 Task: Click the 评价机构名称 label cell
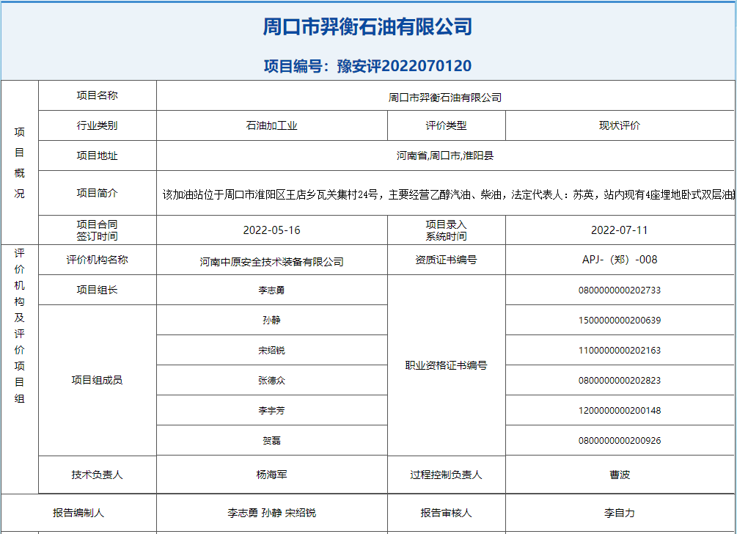98,260
